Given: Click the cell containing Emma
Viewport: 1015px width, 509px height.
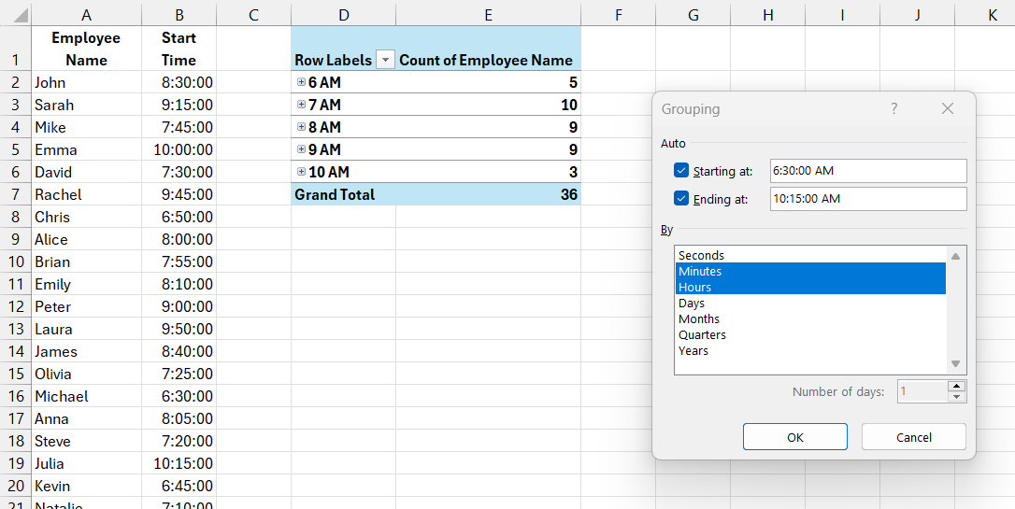Looking at the screenshot, I should point(86,149).
